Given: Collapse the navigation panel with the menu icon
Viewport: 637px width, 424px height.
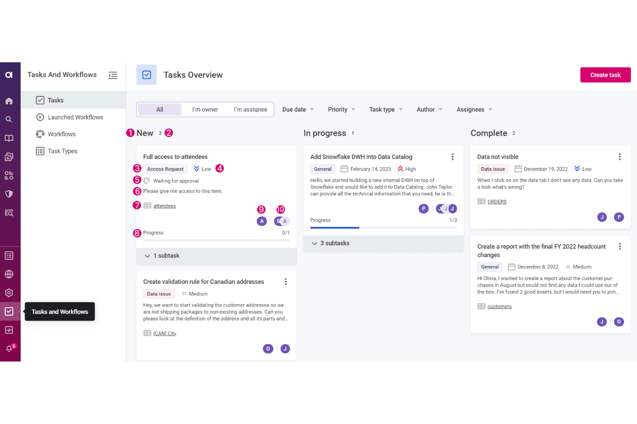Looking at the screenshot, I should 113,75.
